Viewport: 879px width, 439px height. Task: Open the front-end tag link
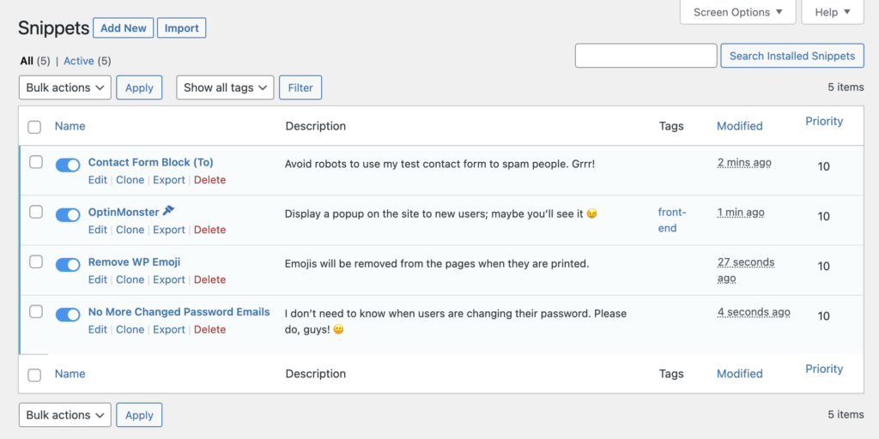tap(671, 220)
